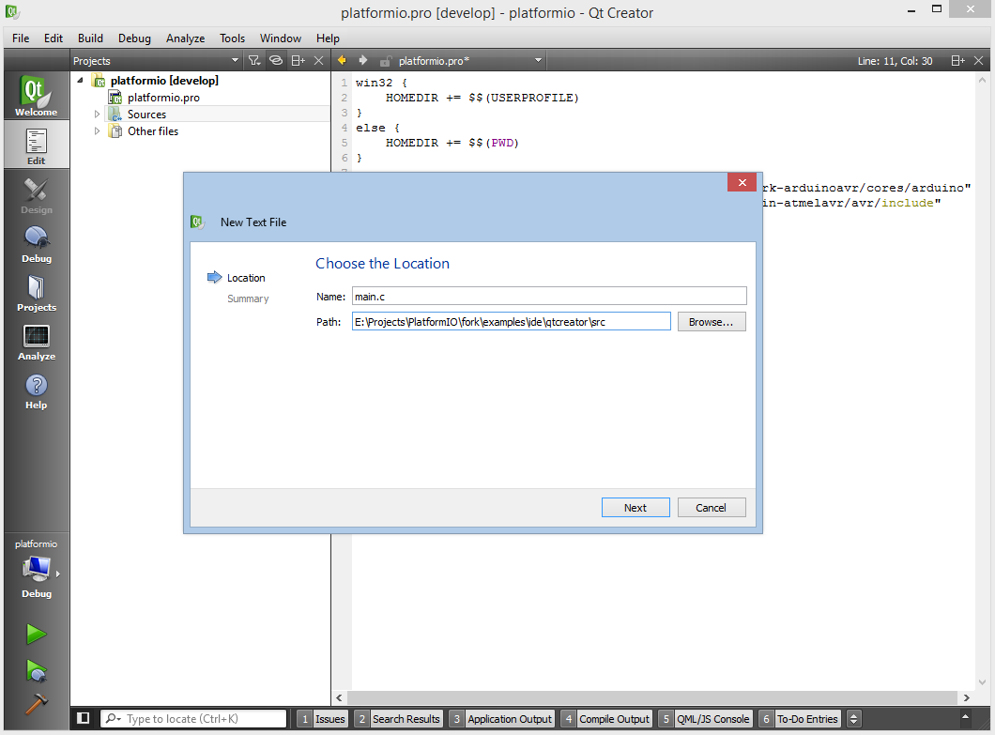995x735 pixels.
Task: Open the Welcome mode
Action: [x=37, y=95]
